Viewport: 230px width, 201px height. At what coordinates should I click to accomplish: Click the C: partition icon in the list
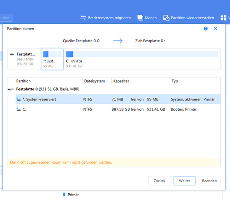click(x=18, y=109)
